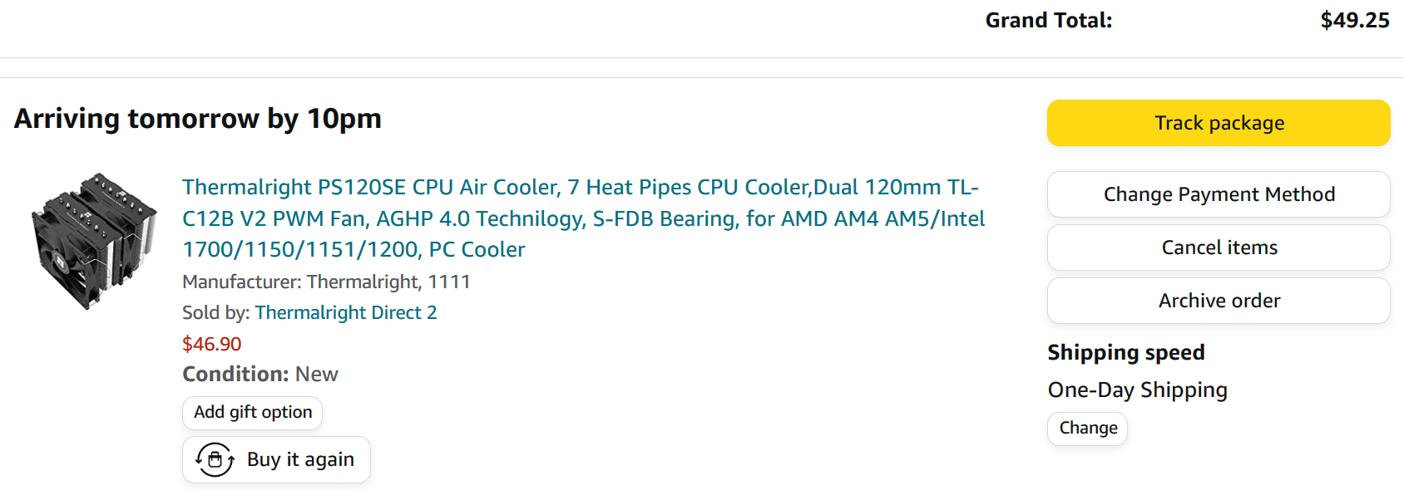Click the Arriving tomorrow by 10pm heading
The width and height of the screenshot is (1404, 500).
point(198,119)
